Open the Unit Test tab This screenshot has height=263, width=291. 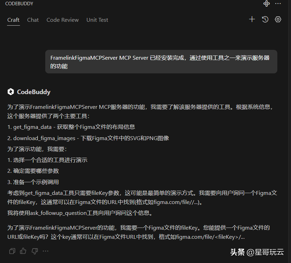coord(97,20)
